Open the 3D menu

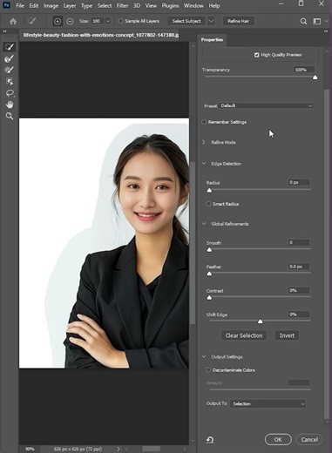pos(137,5)
